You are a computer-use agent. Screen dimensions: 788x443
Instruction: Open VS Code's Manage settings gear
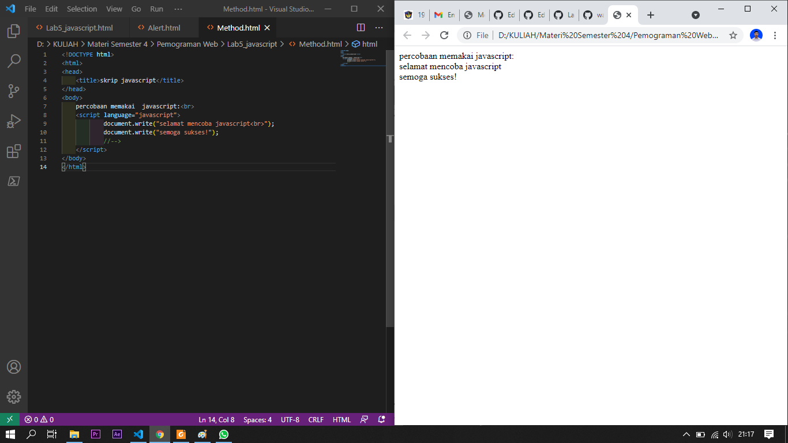[14, 397]
